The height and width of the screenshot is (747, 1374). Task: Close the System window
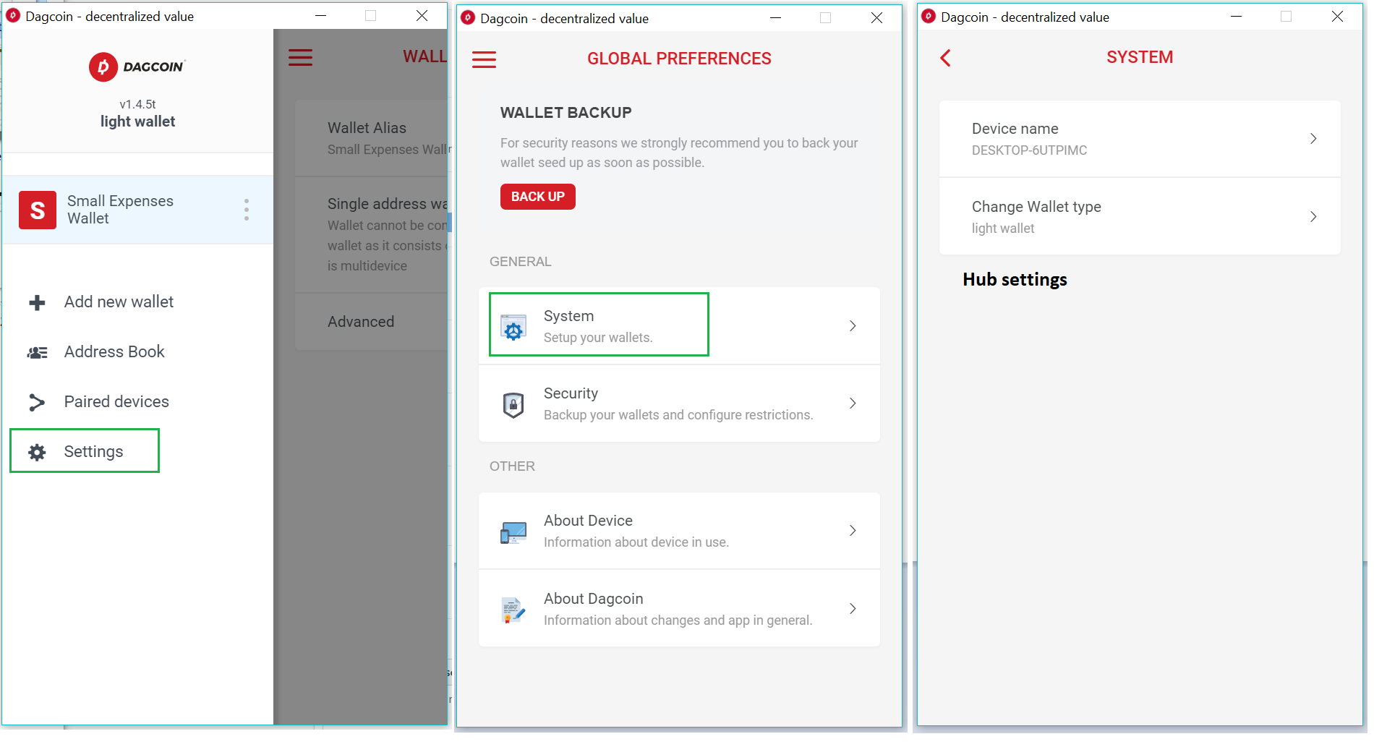pyautogui.click(x=1337, y=16)
